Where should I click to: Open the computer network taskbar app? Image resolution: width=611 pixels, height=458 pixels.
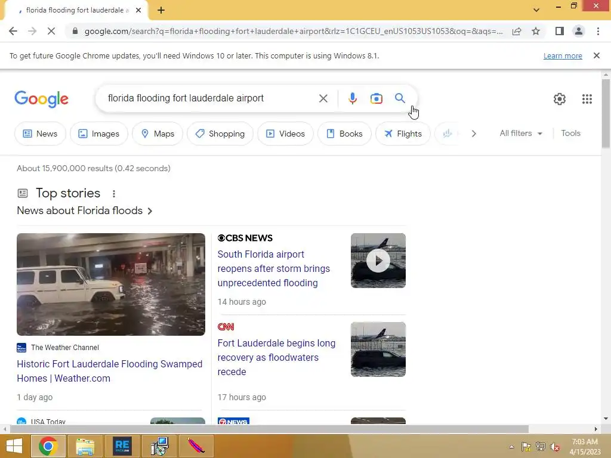pyautogui.click(x=159, y=446)
